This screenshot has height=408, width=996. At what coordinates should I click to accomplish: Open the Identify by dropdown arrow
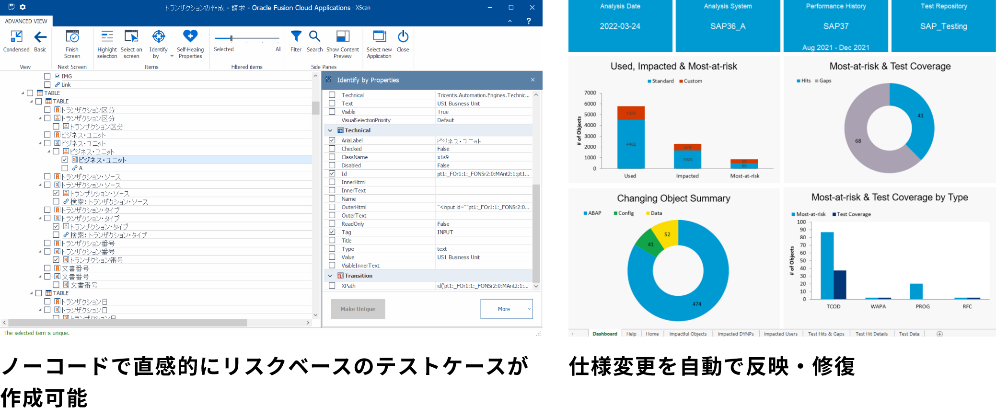(172, 56)
